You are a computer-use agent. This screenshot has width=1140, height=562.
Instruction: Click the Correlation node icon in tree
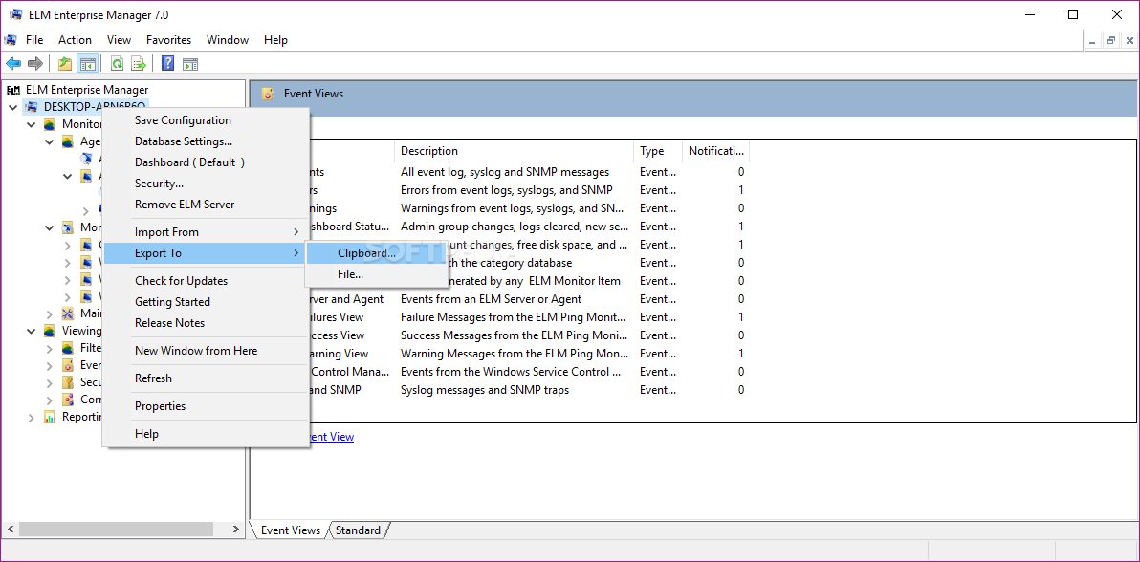click(68, 400)
